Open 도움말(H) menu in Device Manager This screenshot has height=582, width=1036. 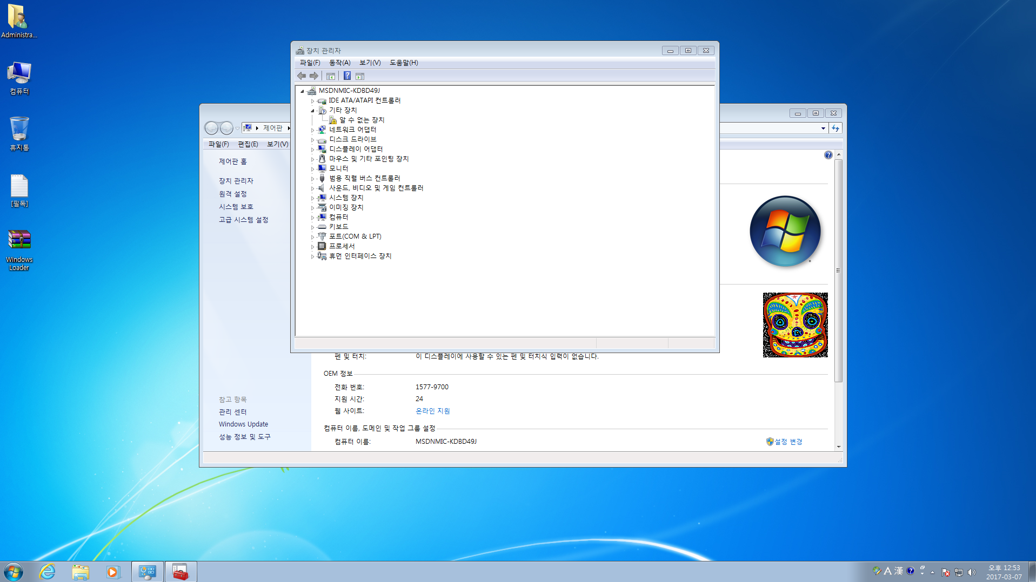click(x=404, y=63)
